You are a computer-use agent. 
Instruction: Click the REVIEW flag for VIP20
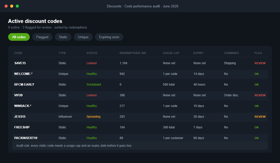(260, 96)
